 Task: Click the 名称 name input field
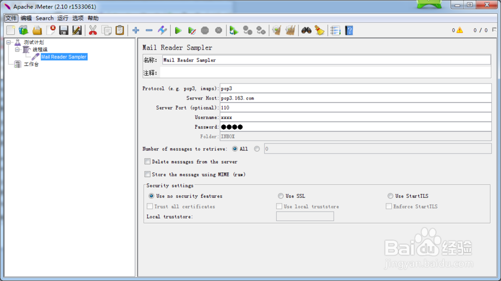coord(327,60)
